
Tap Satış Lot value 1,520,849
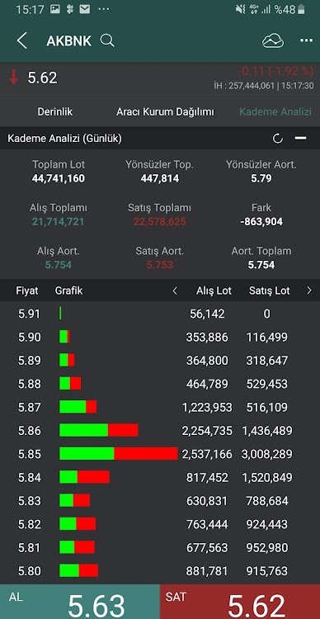click(267, 477)
